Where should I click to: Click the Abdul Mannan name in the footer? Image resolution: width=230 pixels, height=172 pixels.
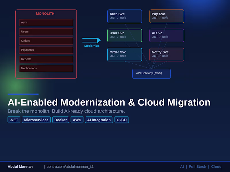click(20, 167)
